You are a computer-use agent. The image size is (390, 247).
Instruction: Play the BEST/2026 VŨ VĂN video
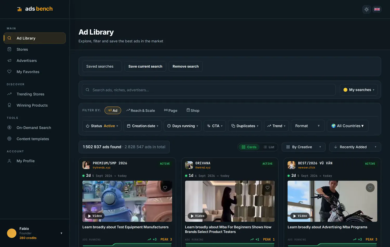click(x=300, y=216)
